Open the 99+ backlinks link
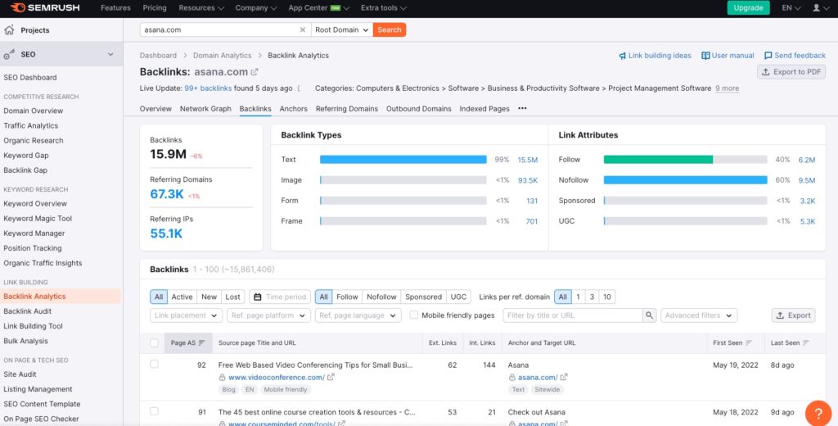The image size is (838, 426). [208, 88]
